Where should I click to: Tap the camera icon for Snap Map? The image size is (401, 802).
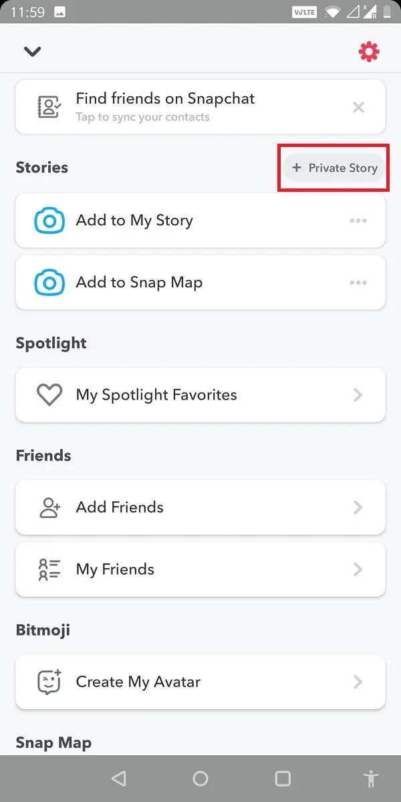[x=49, y=283]
